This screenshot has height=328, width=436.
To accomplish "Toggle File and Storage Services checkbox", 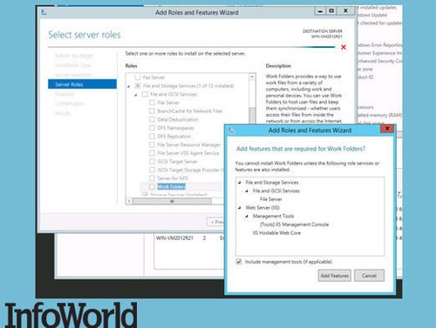I will pos(138,86).
